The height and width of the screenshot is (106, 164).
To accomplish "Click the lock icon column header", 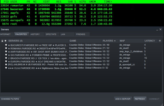I will 2,41.
